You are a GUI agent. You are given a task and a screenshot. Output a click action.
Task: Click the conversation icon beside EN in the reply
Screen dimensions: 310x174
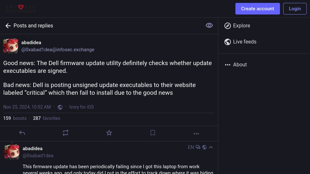click(198, 147)
